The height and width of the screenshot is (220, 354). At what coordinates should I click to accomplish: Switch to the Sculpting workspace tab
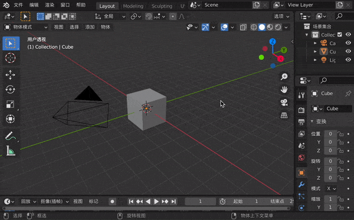pos(162,6)
